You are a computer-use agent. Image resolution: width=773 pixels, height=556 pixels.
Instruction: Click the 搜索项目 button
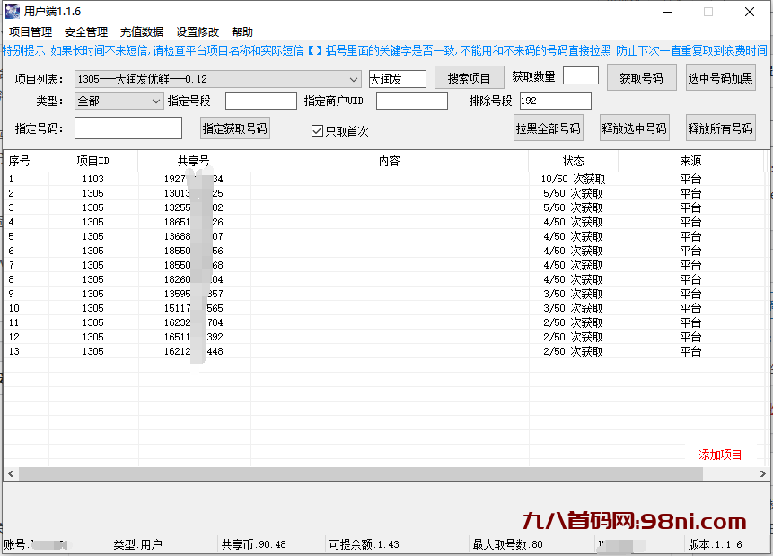point(467,78)
